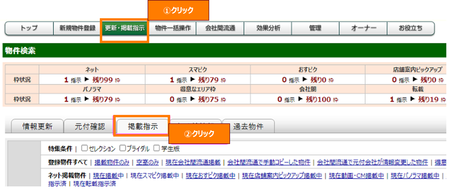Tick the ブライダル checkbox
The image size is (459, 191).
[123, 148]
